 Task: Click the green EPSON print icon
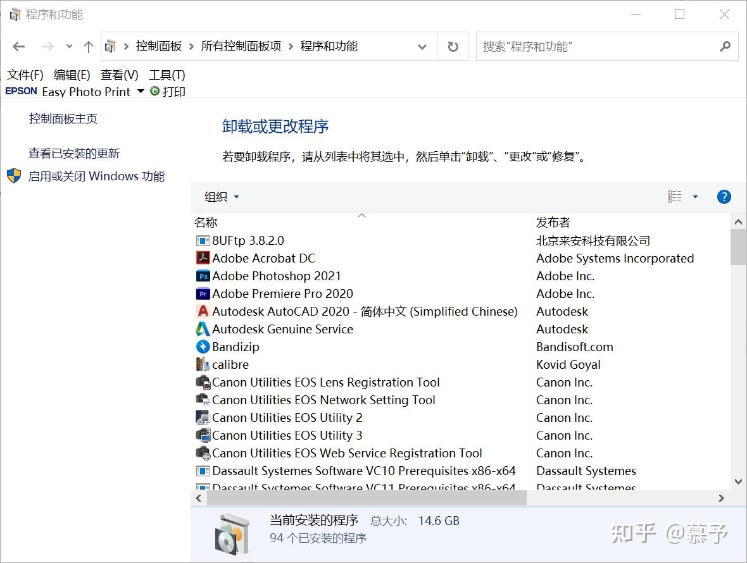154,91
